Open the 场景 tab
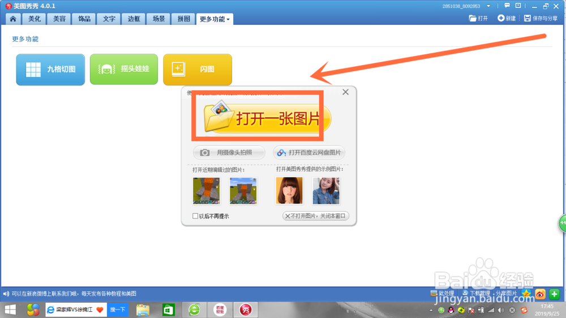The image size is (566, 318). (x=158, y=19)
